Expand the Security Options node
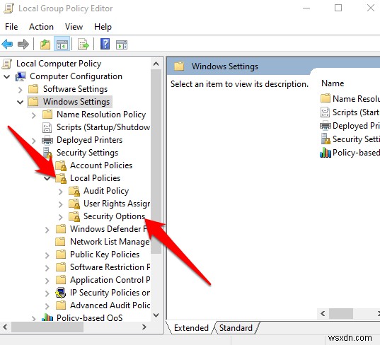This screenshot has width=380, height=345. (x=61, y=217)
